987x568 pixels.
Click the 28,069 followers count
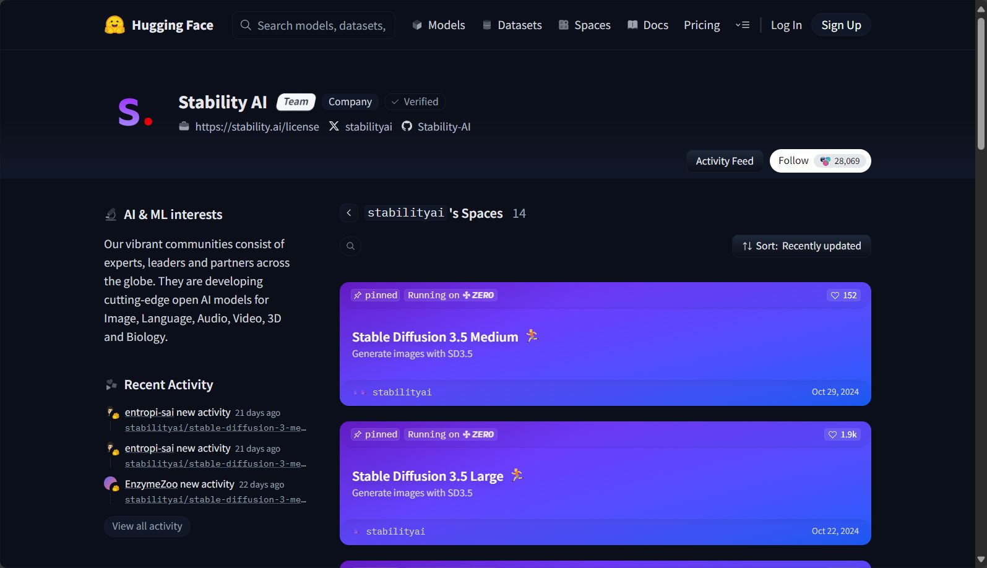[840, 161]
